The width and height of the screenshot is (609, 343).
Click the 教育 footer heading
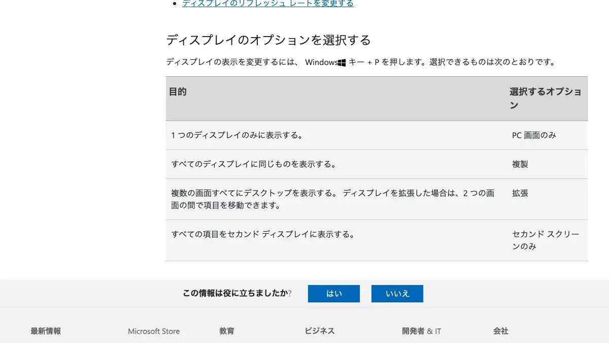click(x=227, y=331)
